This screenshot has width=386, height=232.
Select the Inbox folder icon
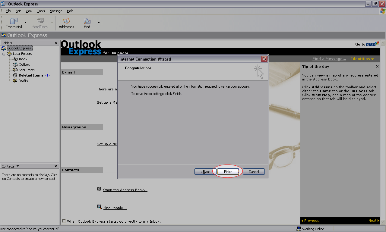click(15, 59)
